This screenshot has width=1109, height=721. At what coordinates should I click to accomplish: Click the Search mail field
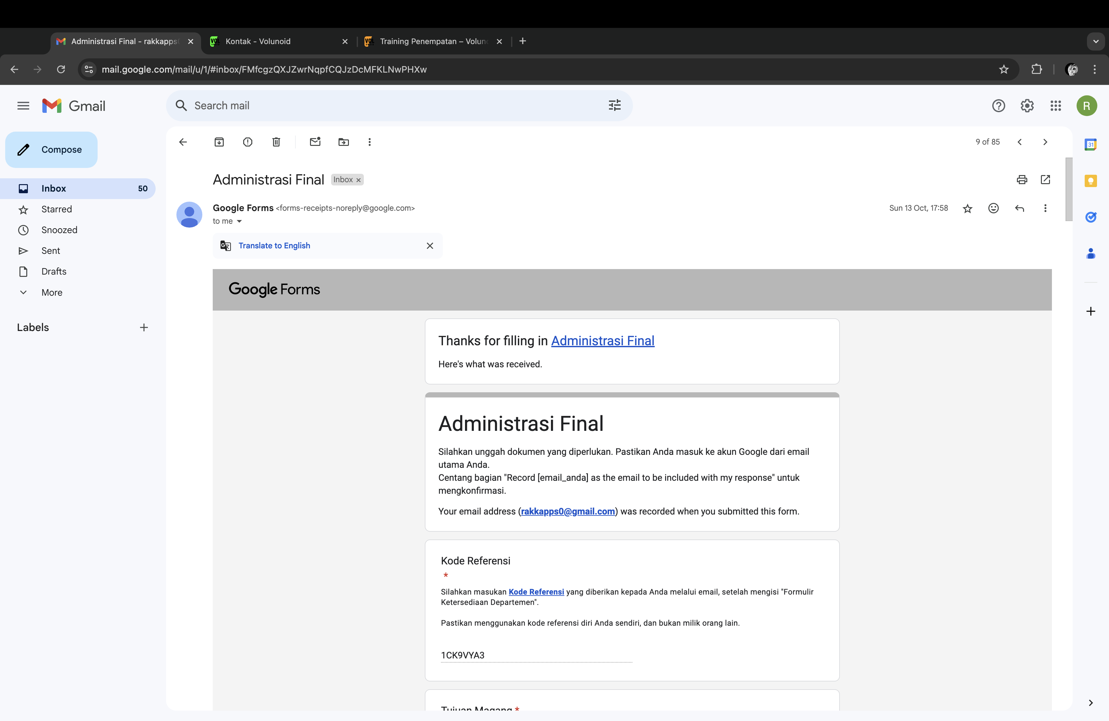(x=391, y=106)
